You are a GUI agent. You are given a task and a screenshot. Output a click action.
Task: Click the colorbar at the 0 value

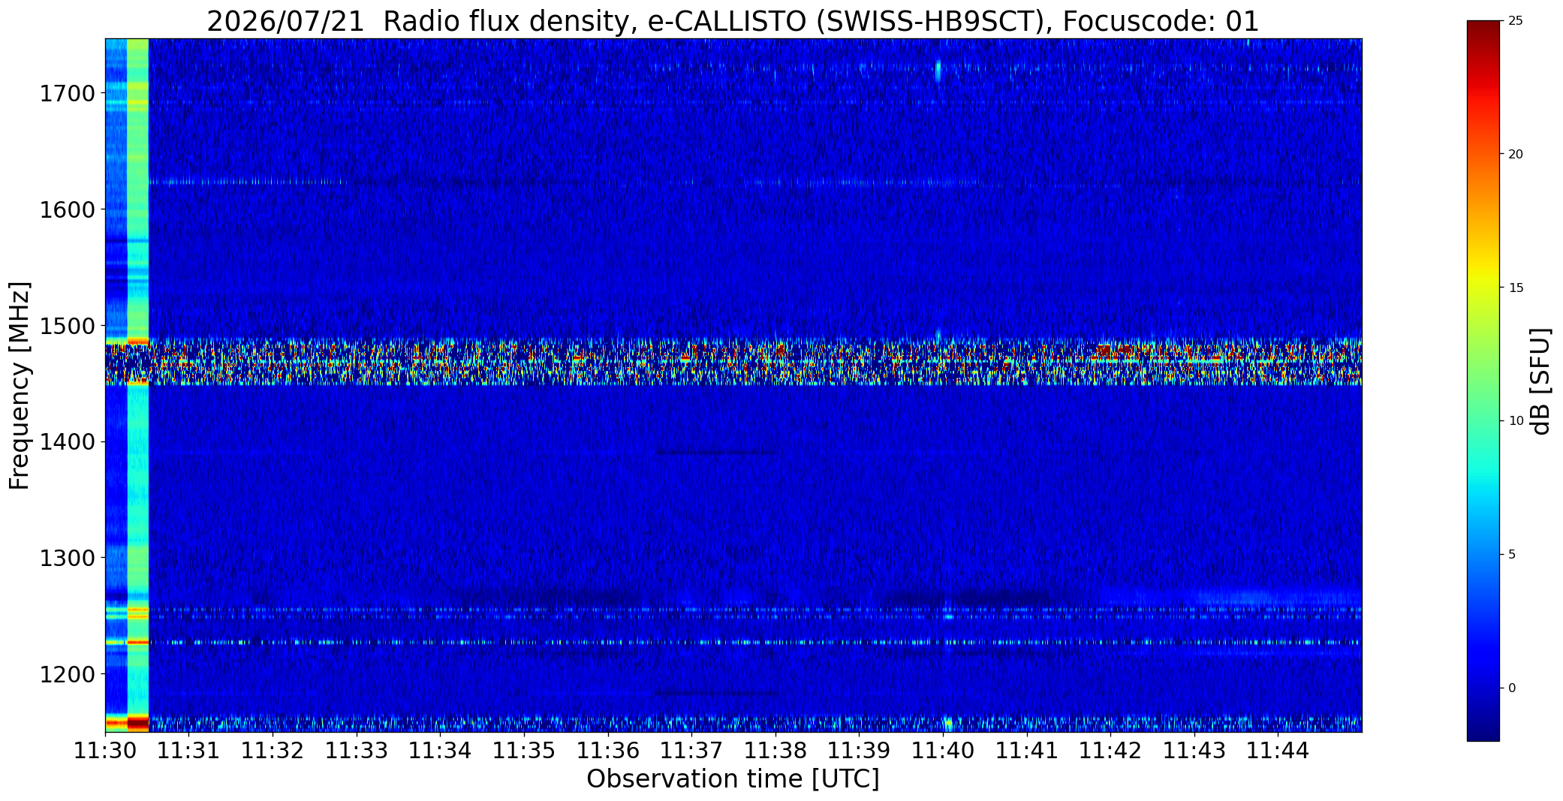pos(1483,688)
